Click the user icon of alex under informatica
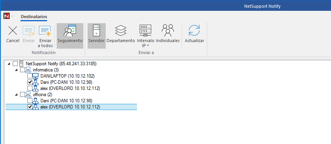Viewport: 331px width, 144px height. 35,88
